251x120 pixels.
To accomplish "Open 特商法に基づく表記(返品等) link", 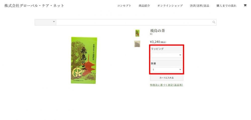I will [x=166, y=85].
